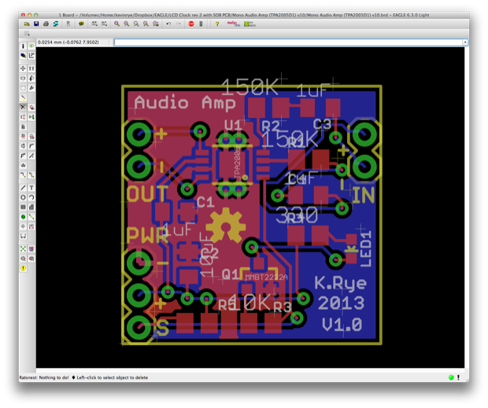Screen dimensions: 488x408
Task: Click the Print icon
Action: [x=46, y=24]
